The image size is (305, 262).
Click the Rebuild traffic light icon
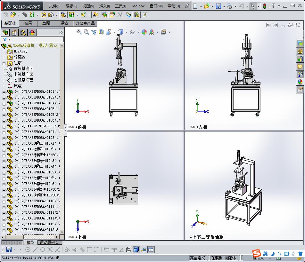pos(265,6)
